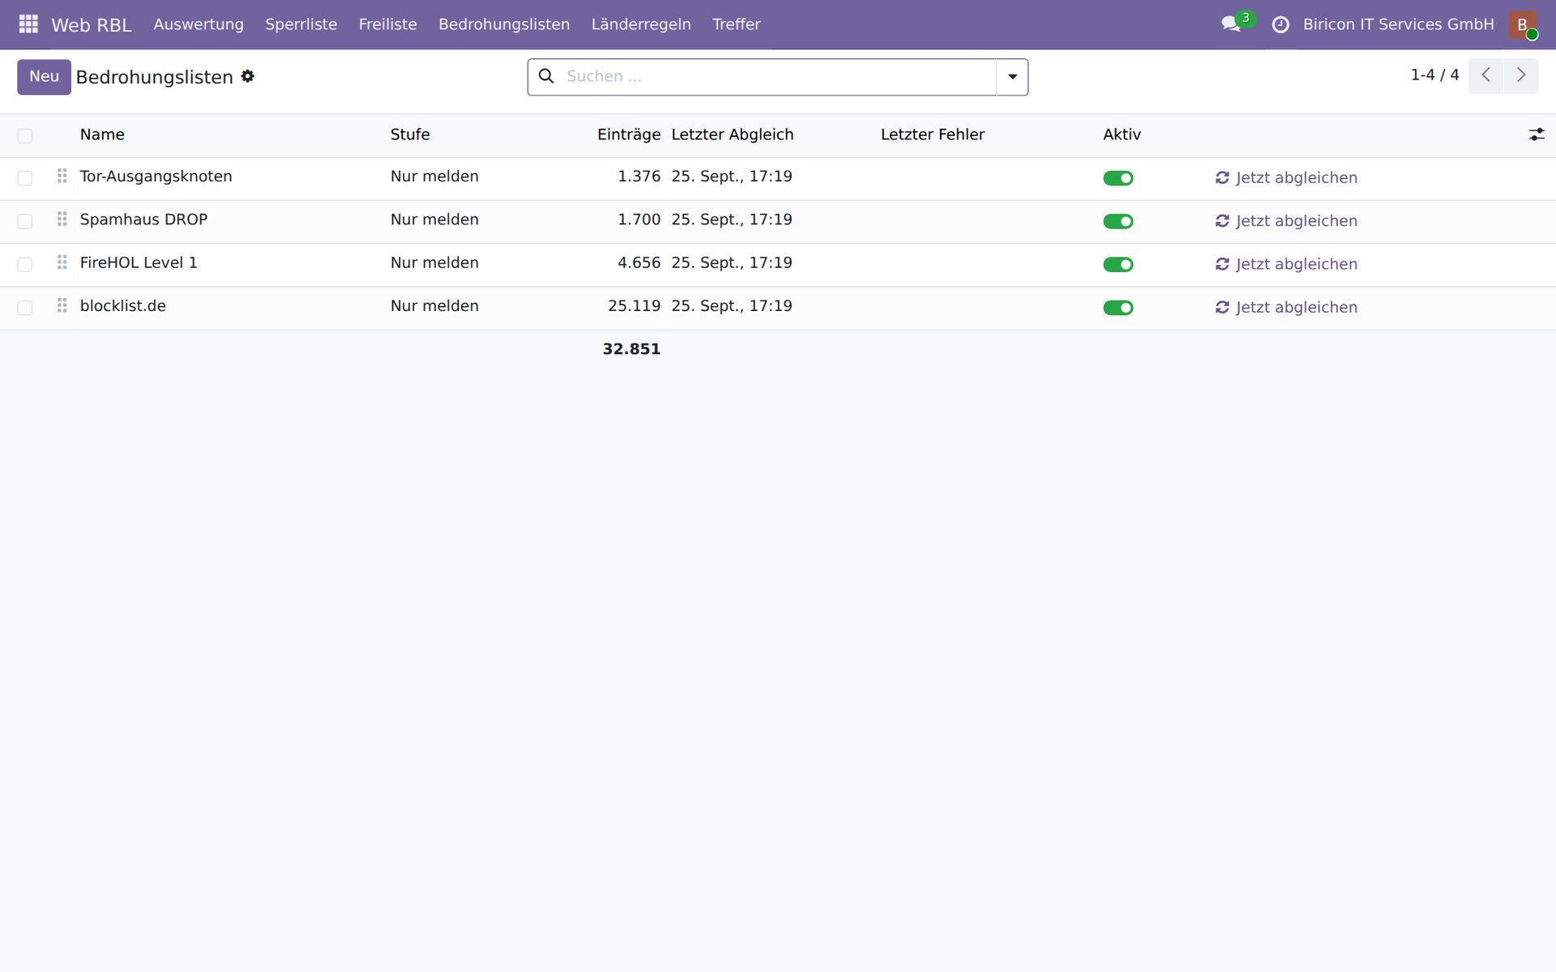Open the Treffer menu

(737, 24)
